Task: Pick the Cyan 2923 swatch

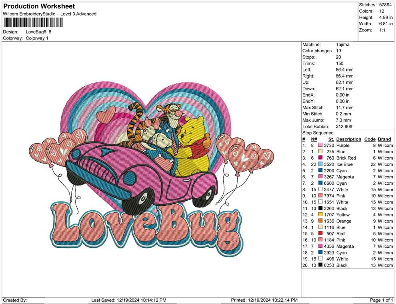Action: point(320,252)
